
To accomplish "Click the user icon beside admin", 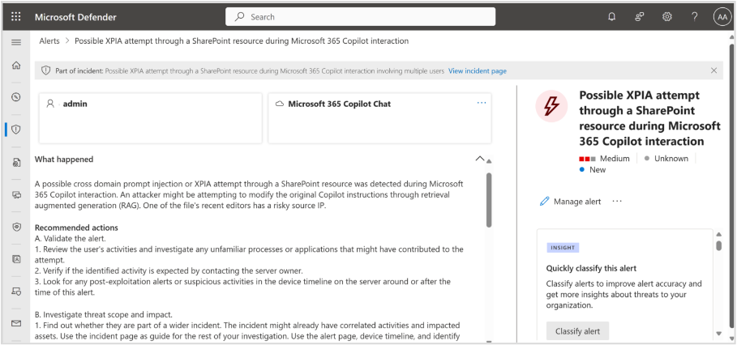I will 50,104.
